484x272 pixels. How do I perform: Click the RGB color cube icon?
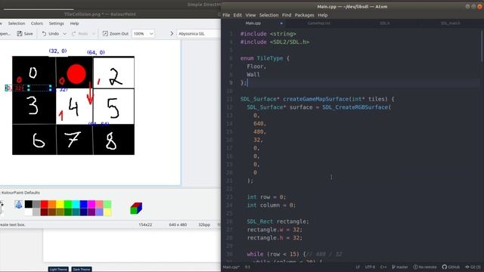[x=136, y=209]
